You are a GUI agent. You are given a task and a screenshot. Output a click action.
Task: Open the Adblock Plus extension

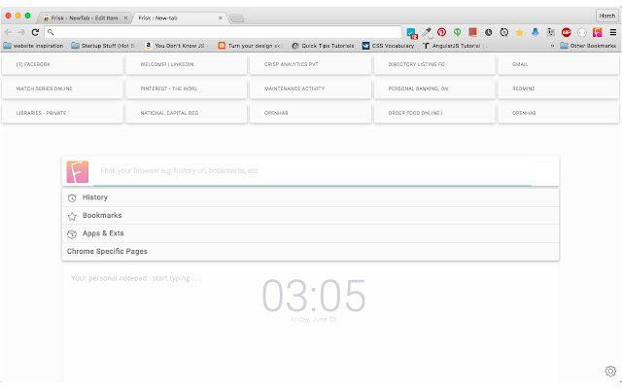pos(566,32)
